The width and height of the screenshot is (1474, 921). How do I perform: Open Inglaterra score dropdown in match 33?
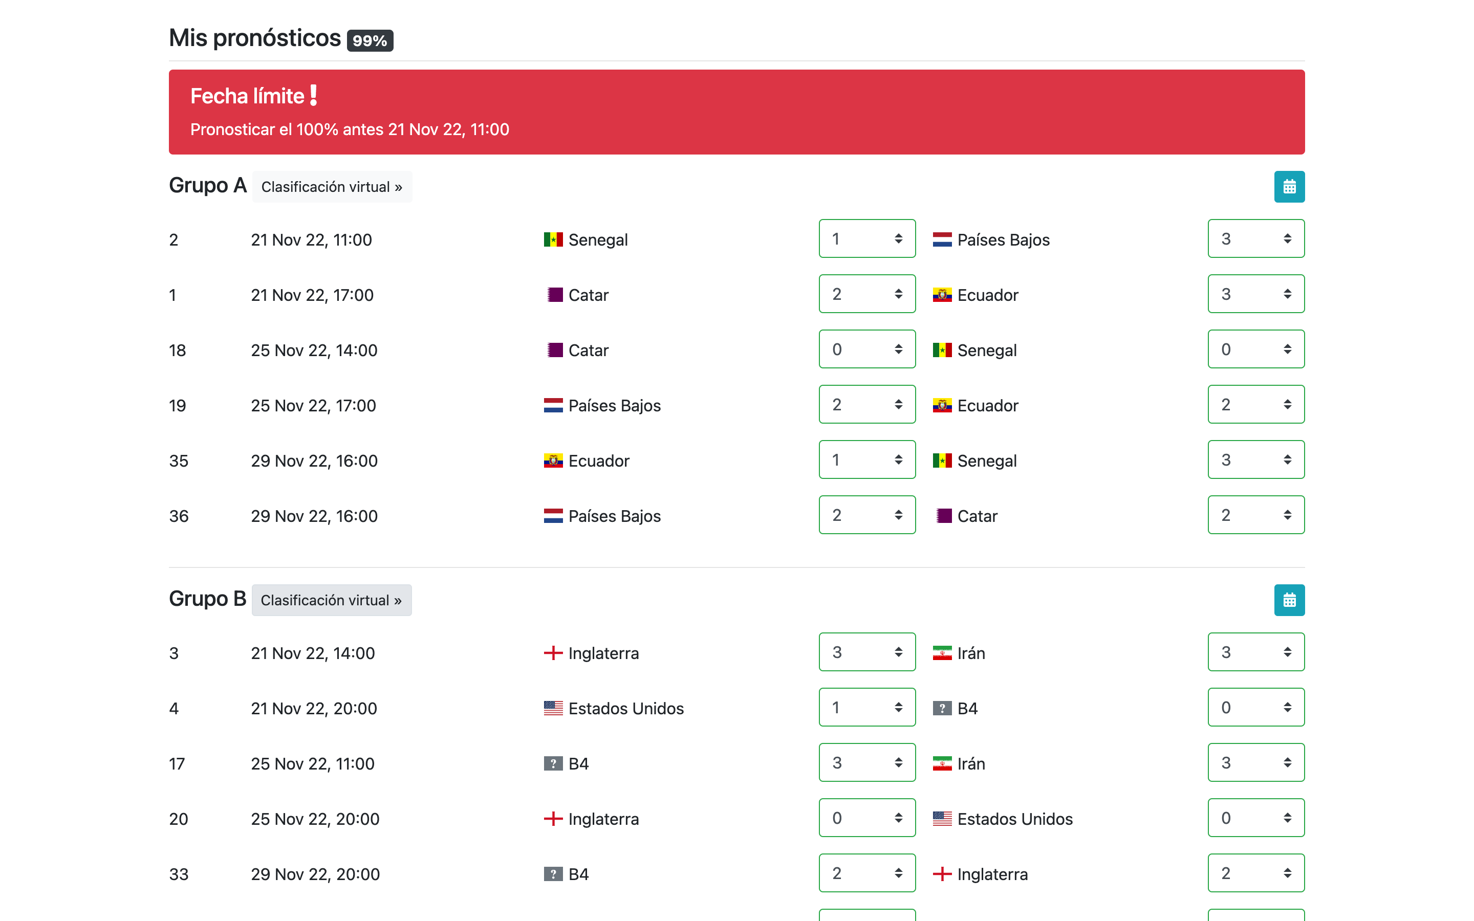(1256, 873)
